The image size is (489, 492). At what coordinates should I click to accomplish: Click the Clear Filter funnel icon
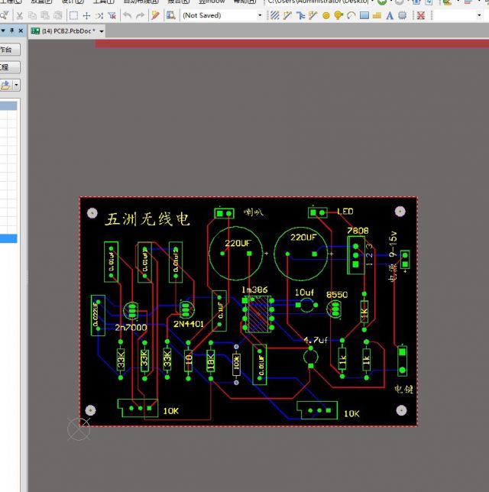coord(112,15)
